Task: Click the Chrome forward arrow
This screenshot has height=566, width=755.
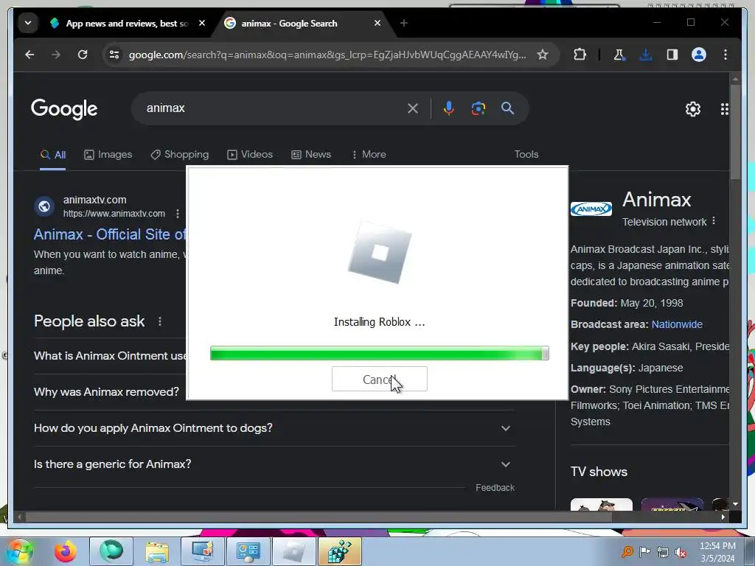Action: tap(56, 55)
